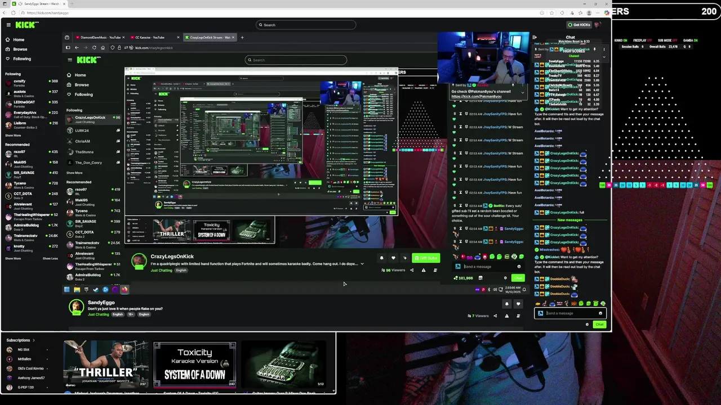Screen dimensions: 721x405
Task: Open outer chat settings gear
Action: [587, 325]
